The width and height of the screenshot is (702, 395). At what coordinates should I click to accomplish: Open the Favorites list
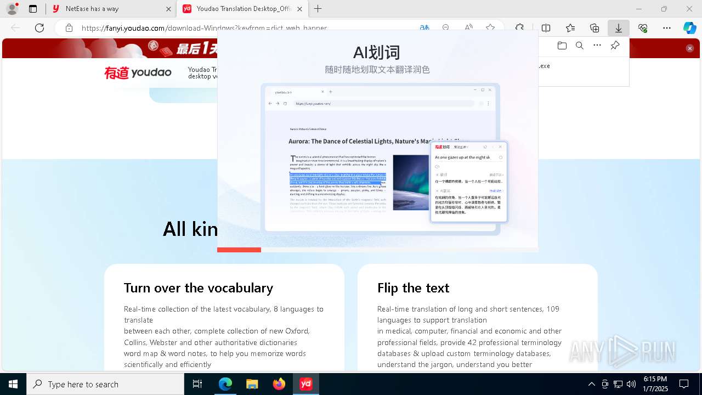(570, 28)
